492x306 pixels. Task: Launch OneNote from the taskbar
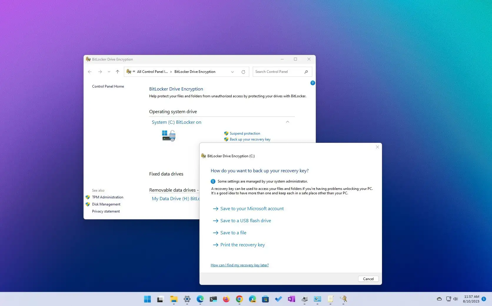click(291, 299)
